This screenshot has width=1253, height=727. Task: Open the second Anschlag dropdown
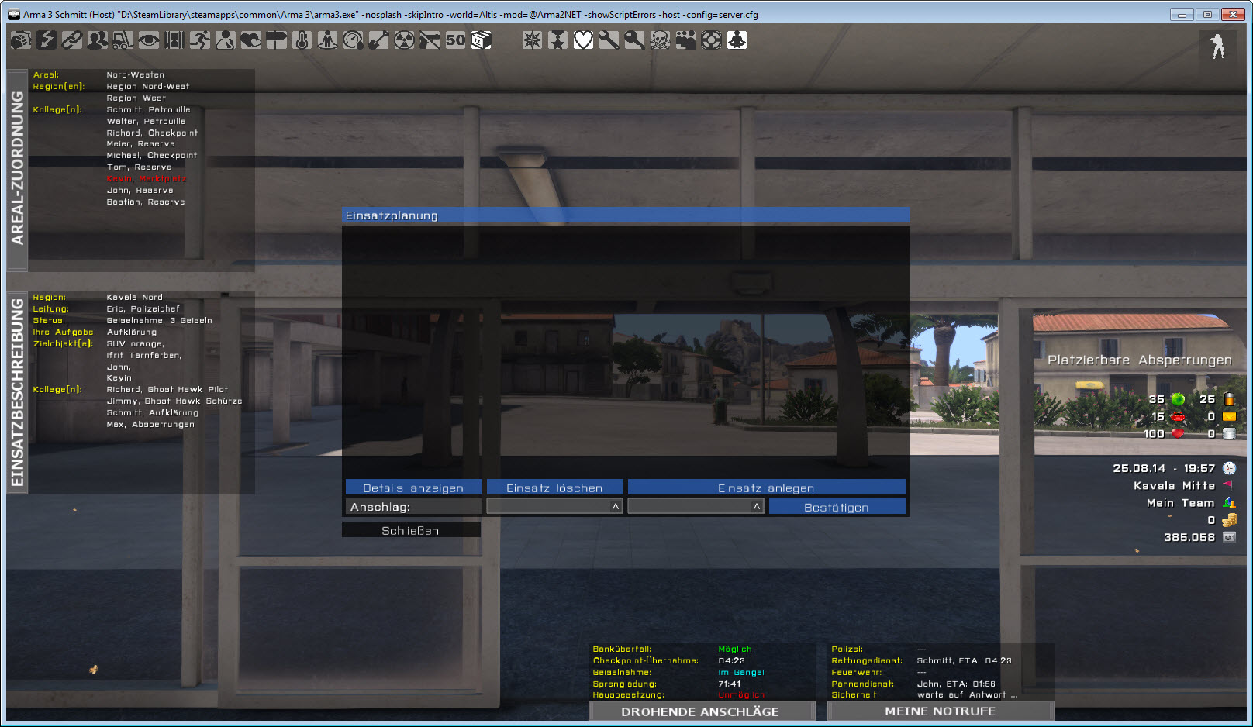click(x=695, y=506)
